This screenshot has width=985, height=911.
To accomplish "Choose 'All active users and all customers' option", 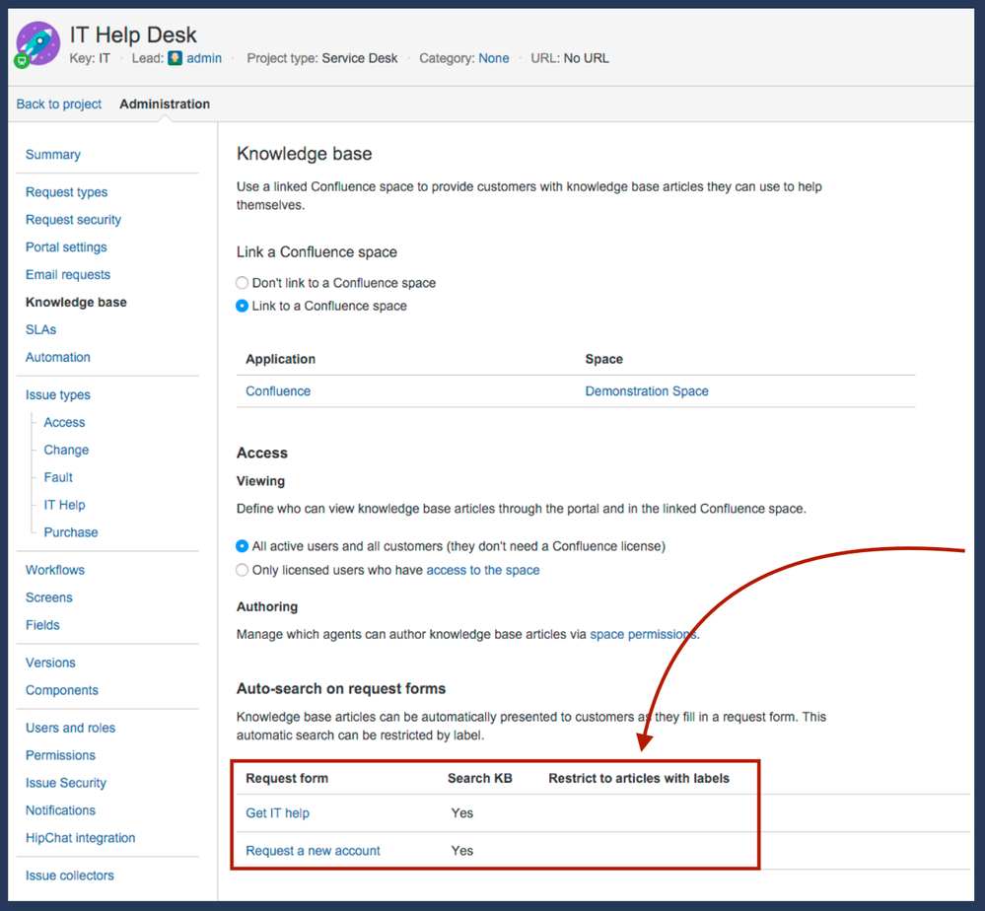I will [242, 546].
